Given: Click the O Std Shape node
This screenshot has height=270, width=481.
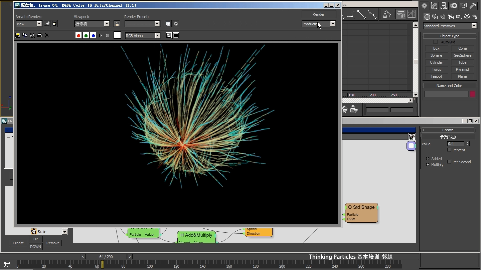Looking at the screenshot, I should pos(361,213).
